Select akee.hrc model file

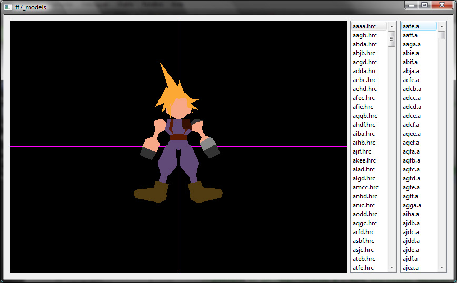369,160
